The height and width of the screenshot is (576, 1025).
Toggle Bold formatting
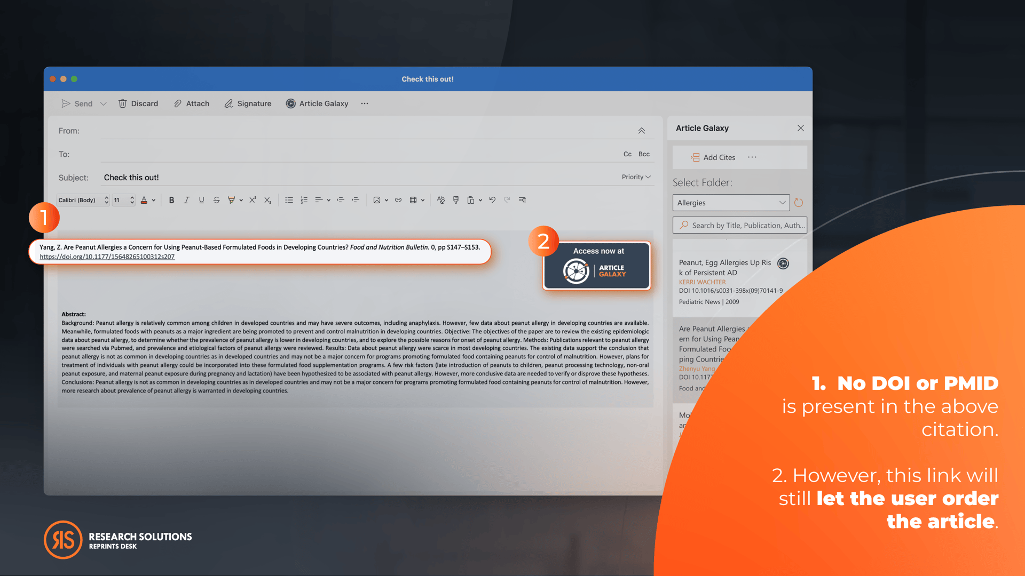[171, 200]
